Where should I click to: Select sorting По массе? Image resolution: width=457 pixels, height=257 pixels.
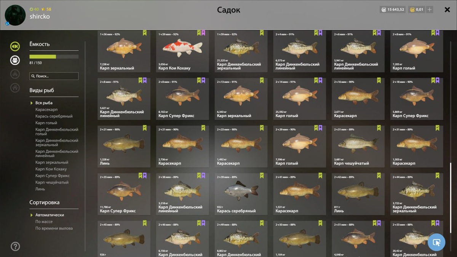pyautogui.click(x=44, y=222)
